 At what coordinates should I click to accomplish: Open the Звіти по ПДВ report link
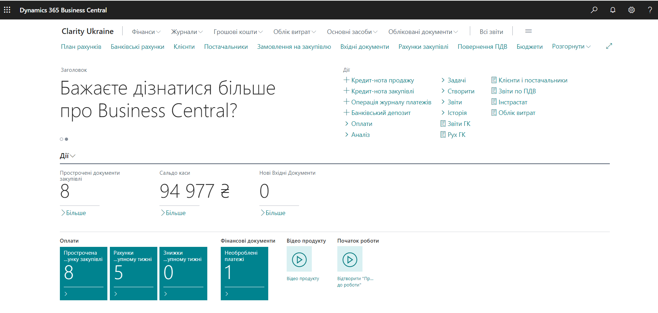pyautogui.click(x=517, y=91)
